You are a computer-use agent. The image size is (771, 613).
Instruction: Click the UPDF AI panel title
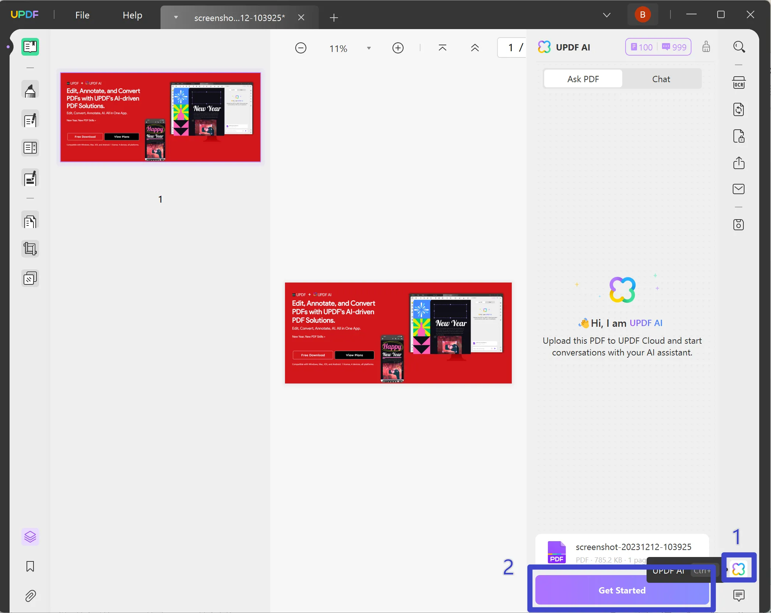click(573, 47)
